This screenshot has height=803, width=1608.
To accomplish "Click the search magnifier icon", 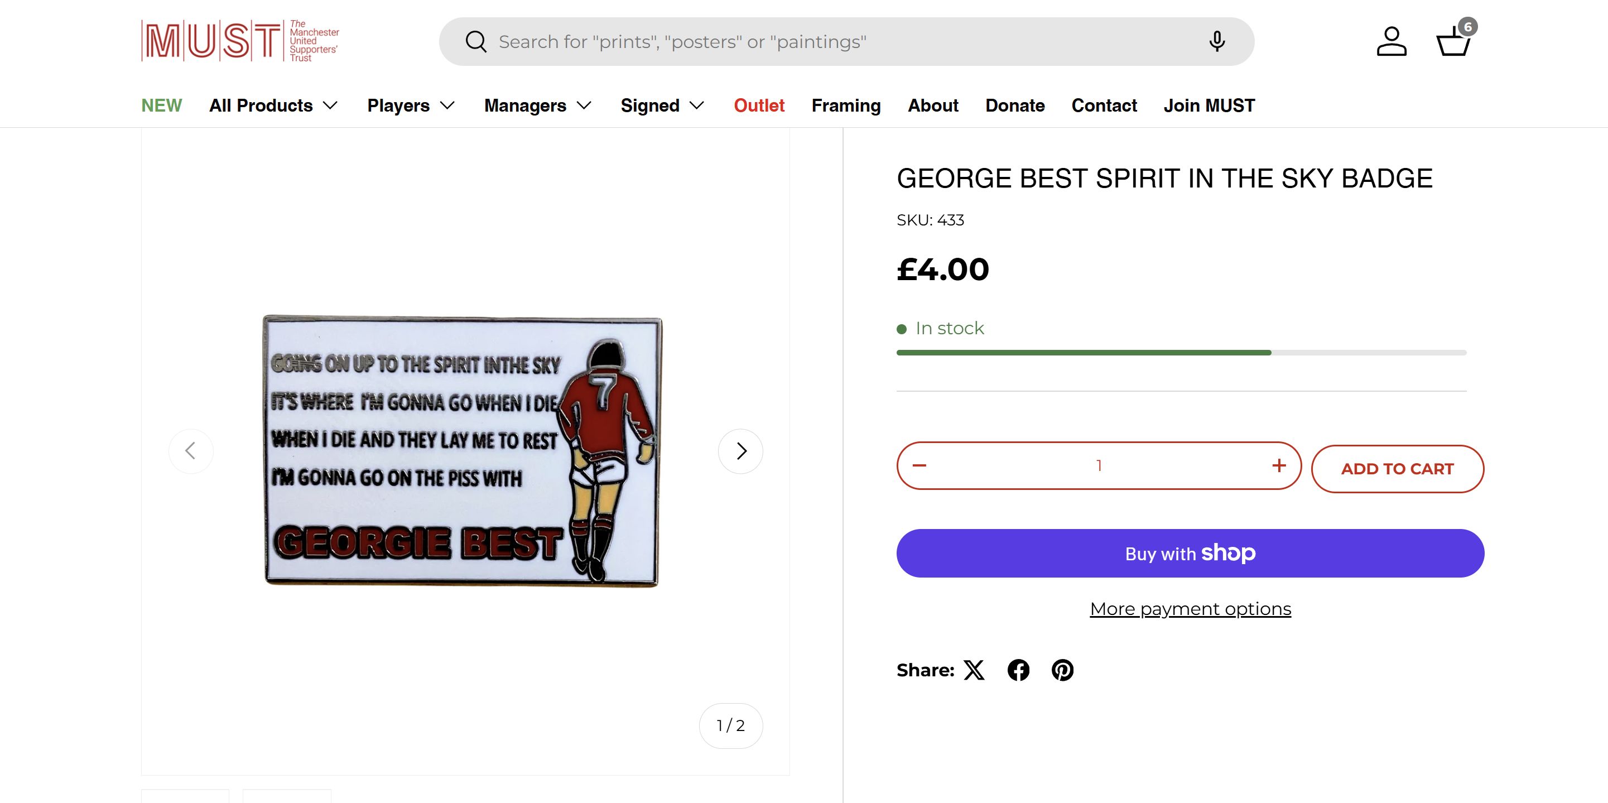I will pyautogui.click(x=476, y=42).
